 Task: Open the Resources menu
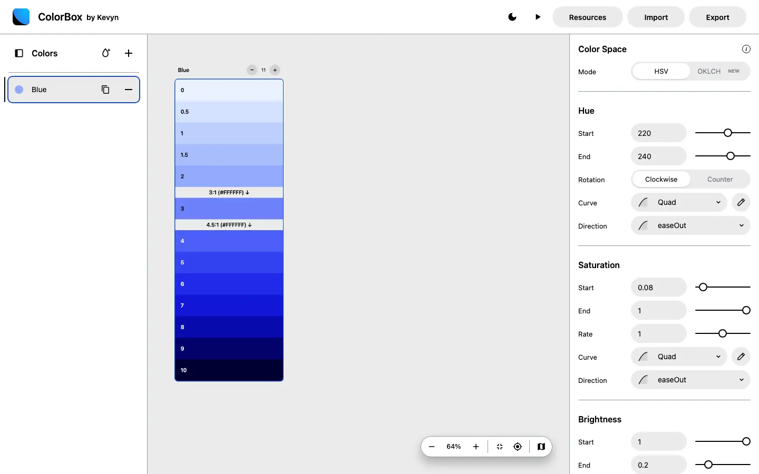click(x=587, y=17)
